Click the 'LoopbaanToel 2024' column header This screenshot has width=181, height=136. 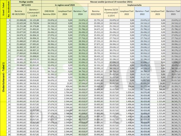(65, 13)
